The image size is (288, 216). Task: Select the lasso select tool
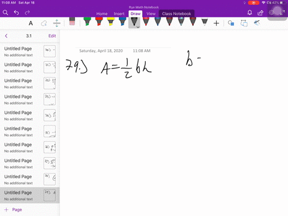click(44, 23)
